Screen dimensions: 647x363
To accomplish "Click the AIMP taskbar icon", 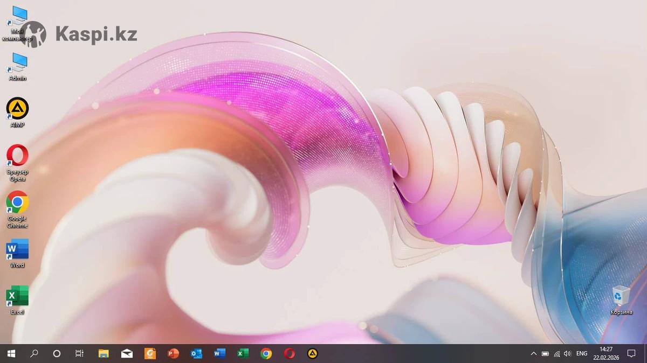I will click(312, 354).
